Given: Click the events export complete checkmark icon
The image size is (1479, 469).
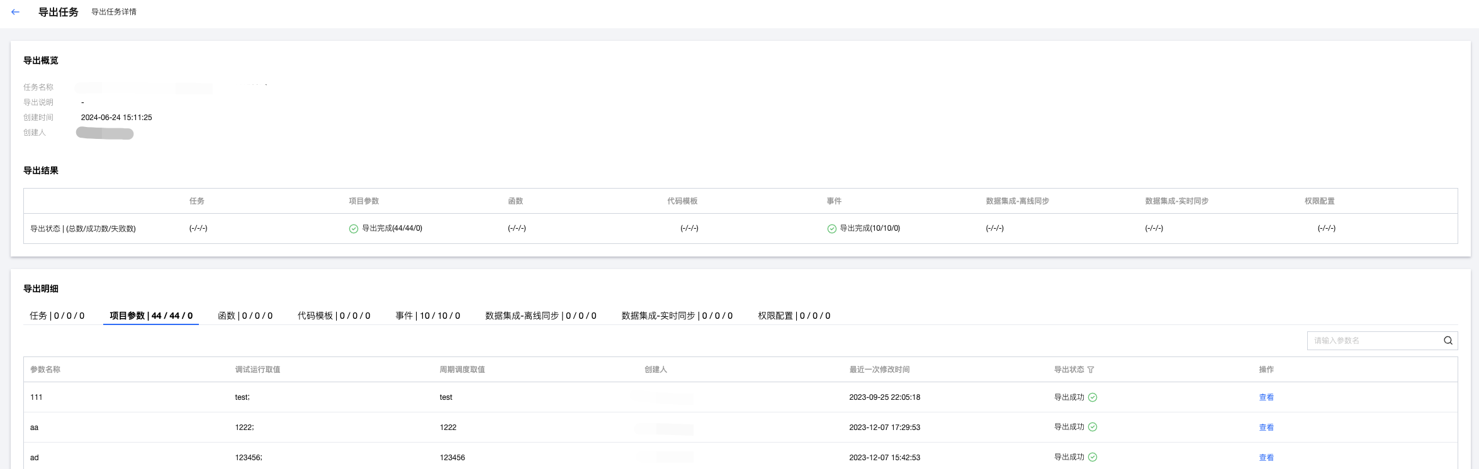Looking at the screenshot, I should [831, 229].
